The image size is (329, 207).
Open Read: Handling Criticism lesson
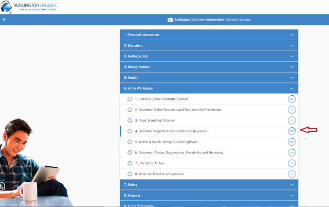tap(209, 120)
